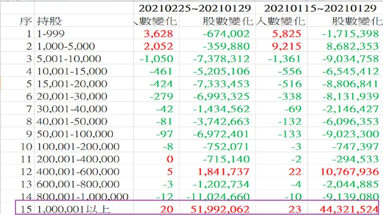Viewport: 383px width, 215px height.
Task: Select the date header 20210115~20210129
Action: pyautogui.click(x=320, y=9)
